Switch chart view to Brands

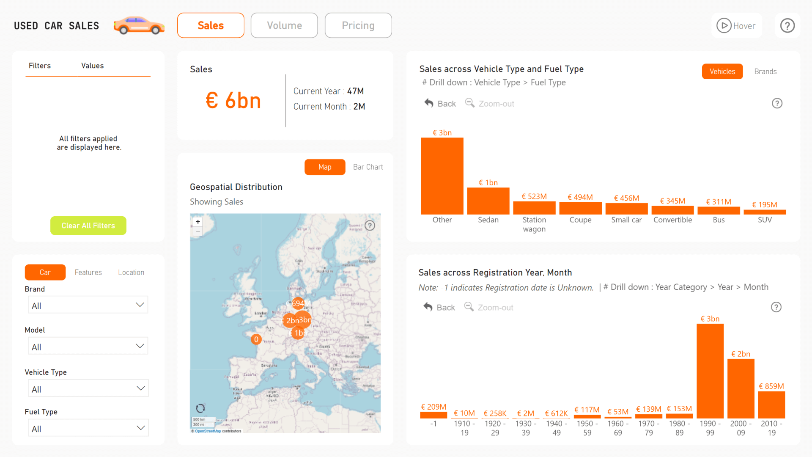[765, 71]
